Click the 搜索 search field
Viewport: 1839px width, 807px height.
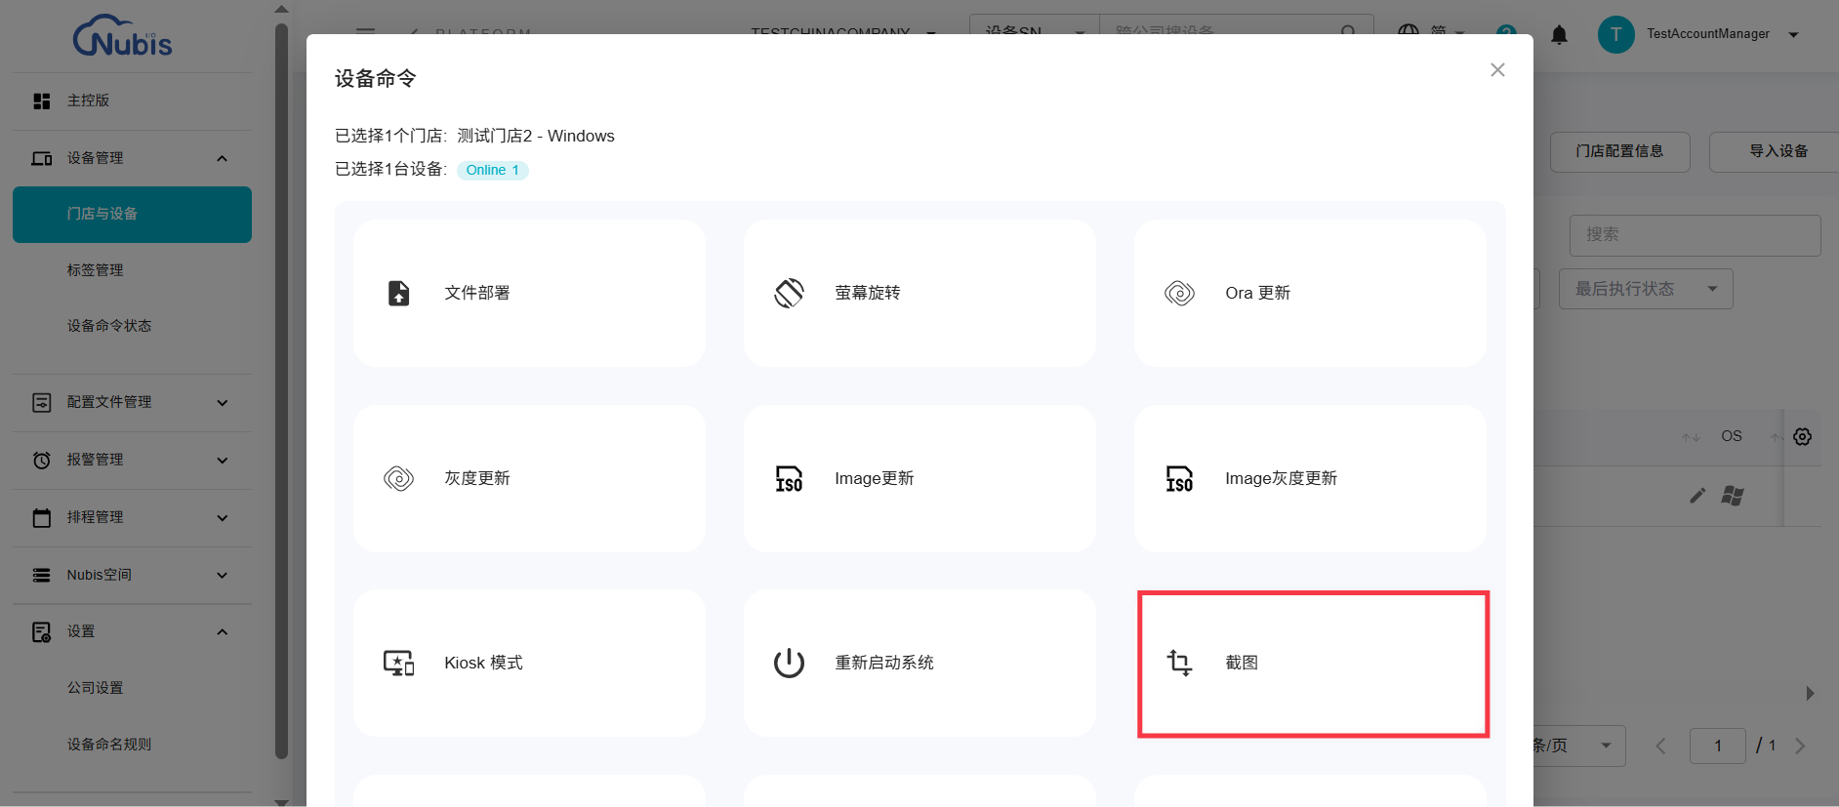pyautogui.click(x=1696, y=235)
